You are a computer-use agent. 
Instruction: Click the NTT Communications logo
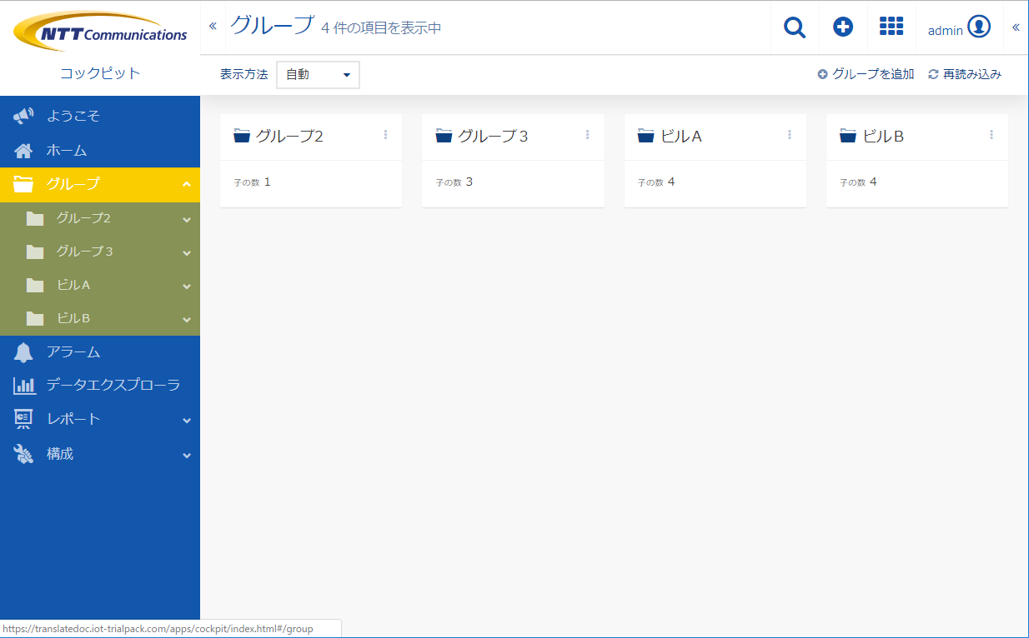(x=100, y=31)
